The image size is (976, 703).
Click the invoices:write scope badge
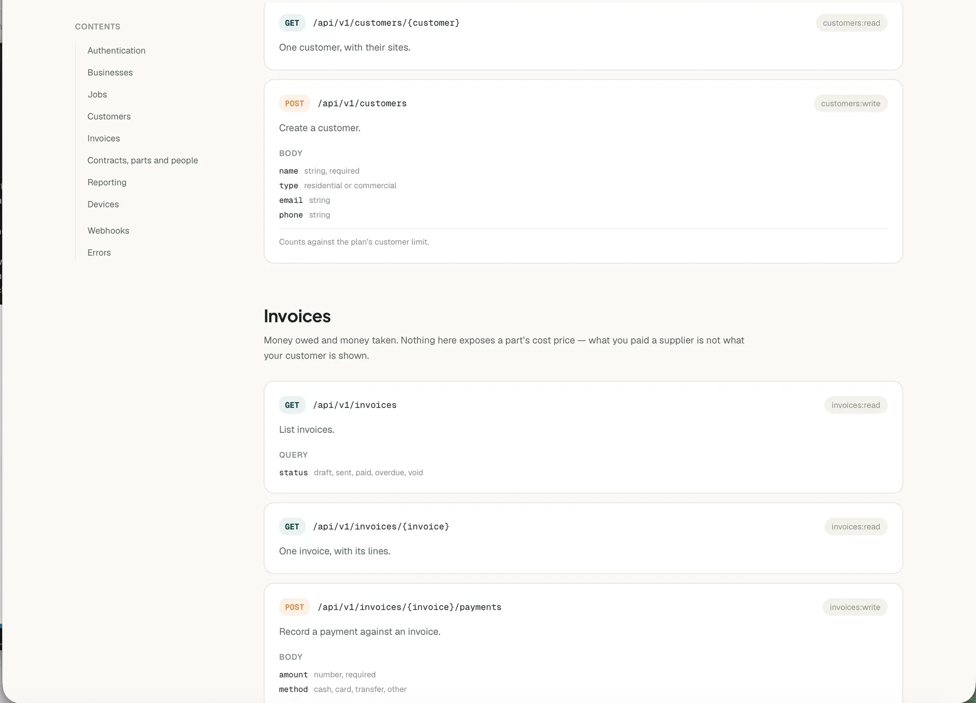click(855, 607)
